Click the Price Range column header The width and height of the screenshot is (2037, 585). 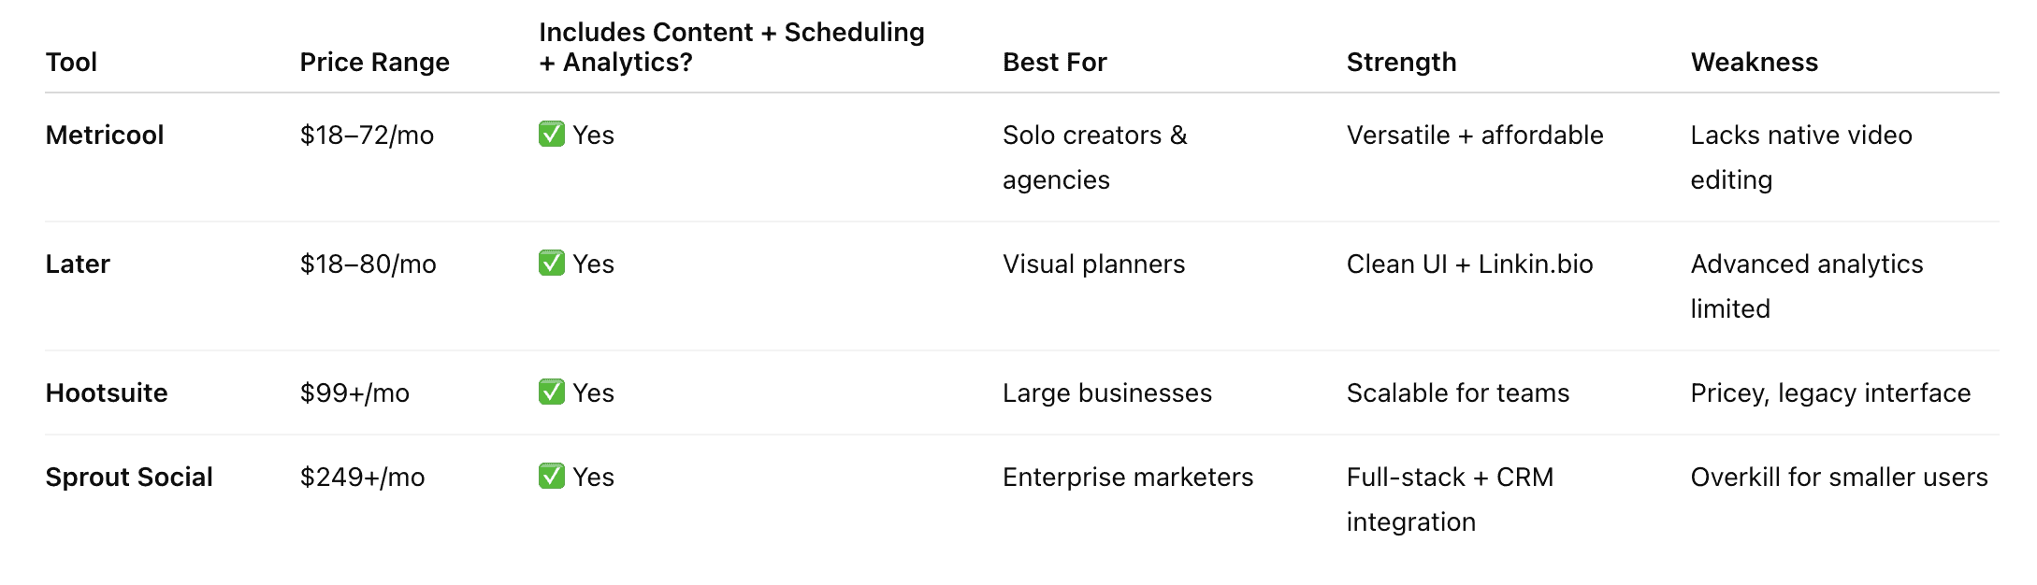point(374,62)
